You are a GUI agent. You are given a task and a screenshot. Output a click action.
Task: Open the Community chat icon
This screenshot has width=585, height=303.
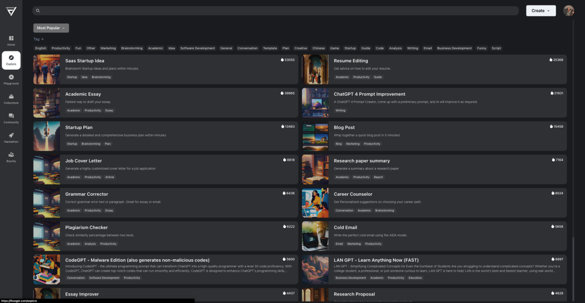point(11,116)
